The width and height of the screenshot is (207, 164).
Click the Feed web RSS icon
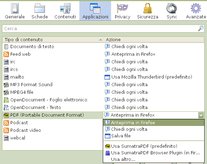pos(6,54)
